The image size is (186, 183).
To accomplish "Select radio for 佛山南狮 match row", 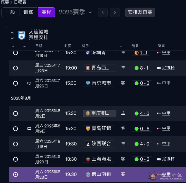I will [15, 174].
